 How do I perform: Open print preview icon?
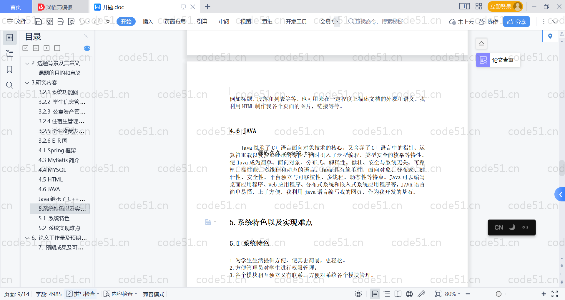[x=71, y=21]
